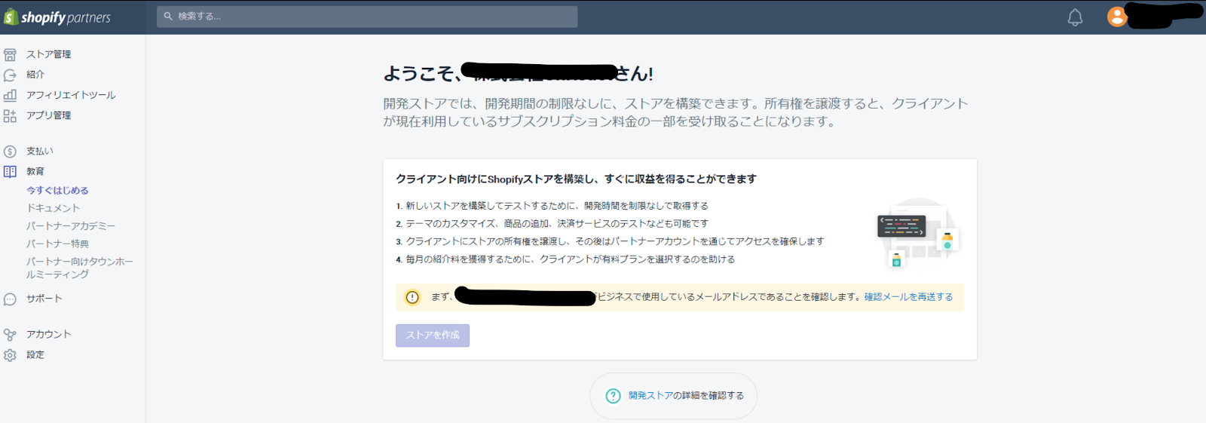Click the 確認メールを再送する link
The width and height of the screenshot is (1206, 423).
point(908,297)
